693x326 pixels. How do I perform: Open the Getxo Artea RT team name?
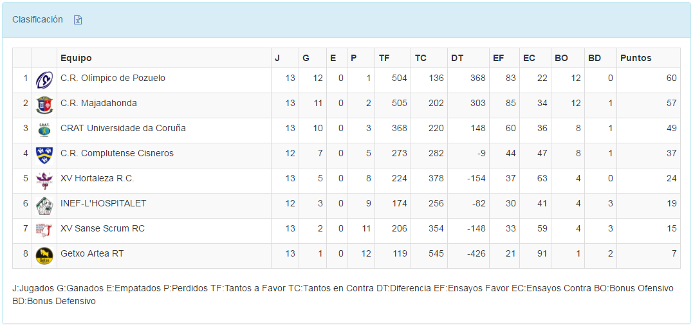92,254
